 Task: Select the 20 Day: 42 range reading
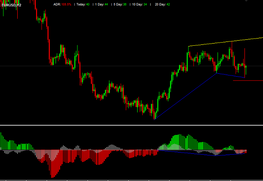[162, 5]
